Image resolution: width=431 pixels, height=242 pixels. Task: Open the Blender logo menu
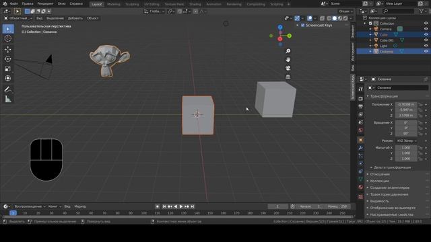coord(5,4)
